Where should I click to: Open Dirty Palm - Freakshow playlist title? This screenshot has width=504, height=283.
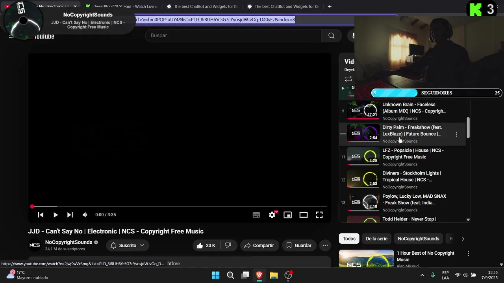click(412, 130)
